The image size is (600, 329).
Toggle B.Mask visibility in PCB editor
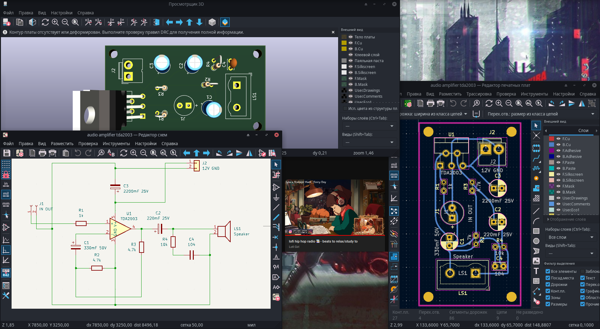pyautogui.click(x=558, y=192)
